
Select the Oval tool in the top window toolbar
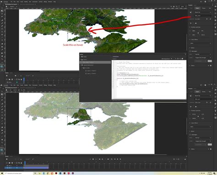point(2,32)
